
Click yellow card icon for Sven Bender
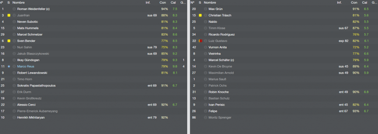[x=9, y=41]
